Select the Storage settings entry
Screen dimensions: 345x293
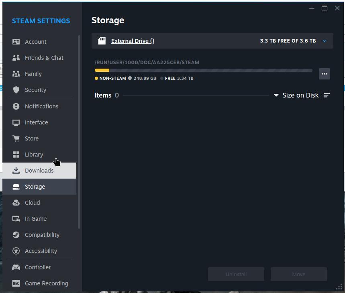click(x=39, y=187)
